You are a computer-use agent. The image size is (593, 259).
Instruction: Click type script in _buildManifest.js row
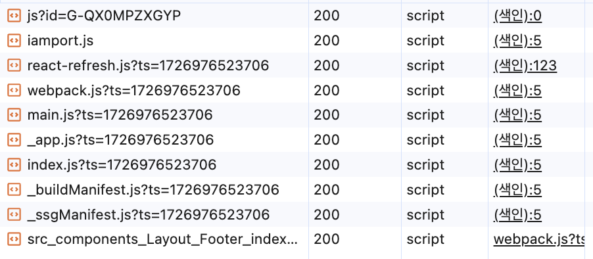click(425, 190)
